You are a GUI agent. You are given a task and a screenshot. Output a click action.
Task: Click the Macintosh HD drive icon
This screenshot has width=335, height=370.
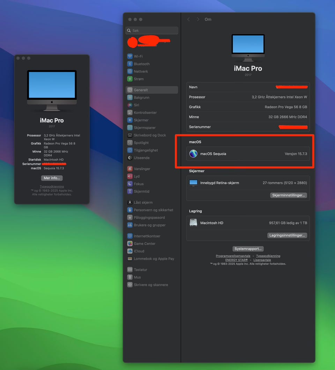pos(193,223)
